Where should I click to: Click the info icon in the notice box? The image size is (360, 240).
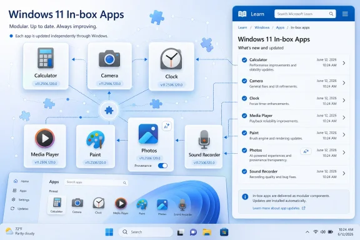point(245,197)
